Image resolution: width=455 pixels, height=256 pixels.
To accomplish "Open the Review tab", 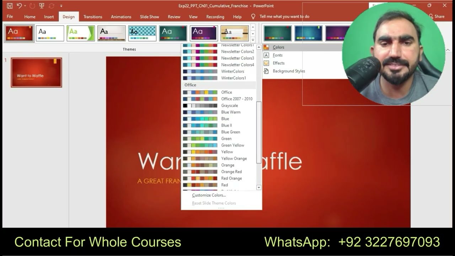I will click(174, 17).
